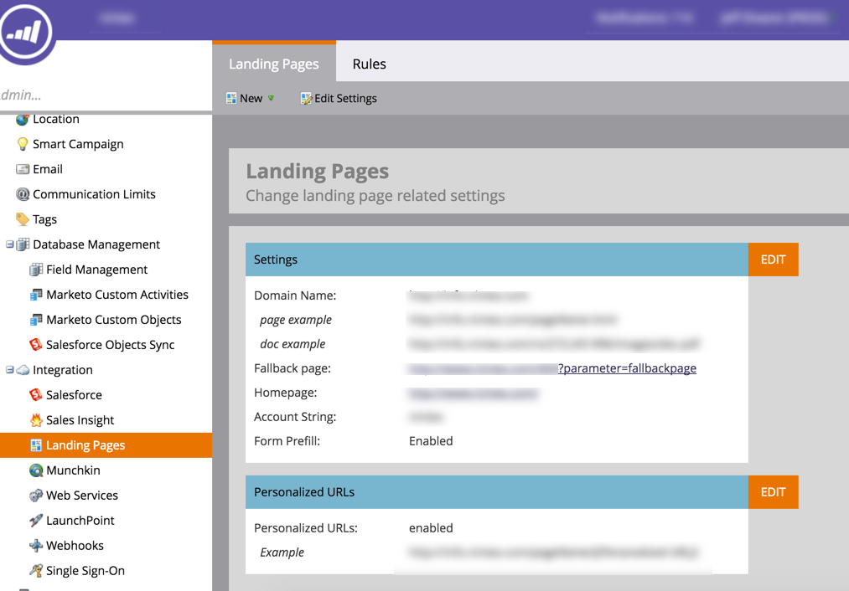Image resolution: width=849 pixels, height=591 pixels.
Task: Open the ?parameter=fallbackpage link
Action: pyautogui.click(x=627, y=368)
